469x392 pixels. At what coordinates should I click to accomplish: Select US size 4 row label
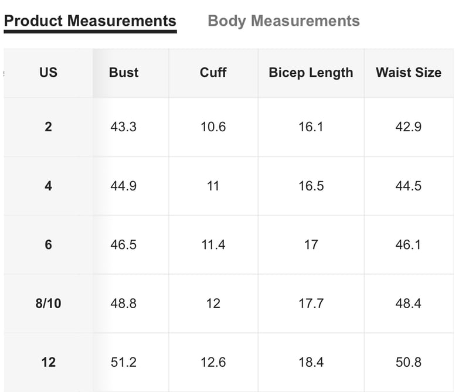coord(48,186)
